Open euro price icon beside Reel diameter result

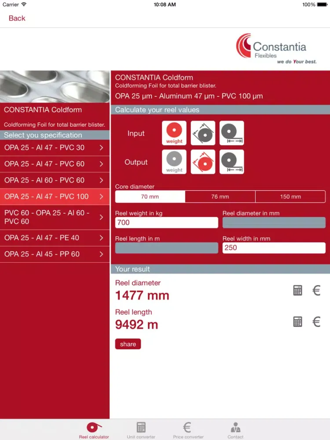point(316,290)
